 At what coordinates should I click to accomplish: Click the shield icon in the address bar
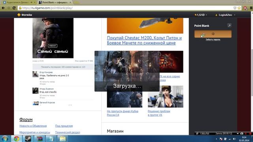tap(235, 8)
